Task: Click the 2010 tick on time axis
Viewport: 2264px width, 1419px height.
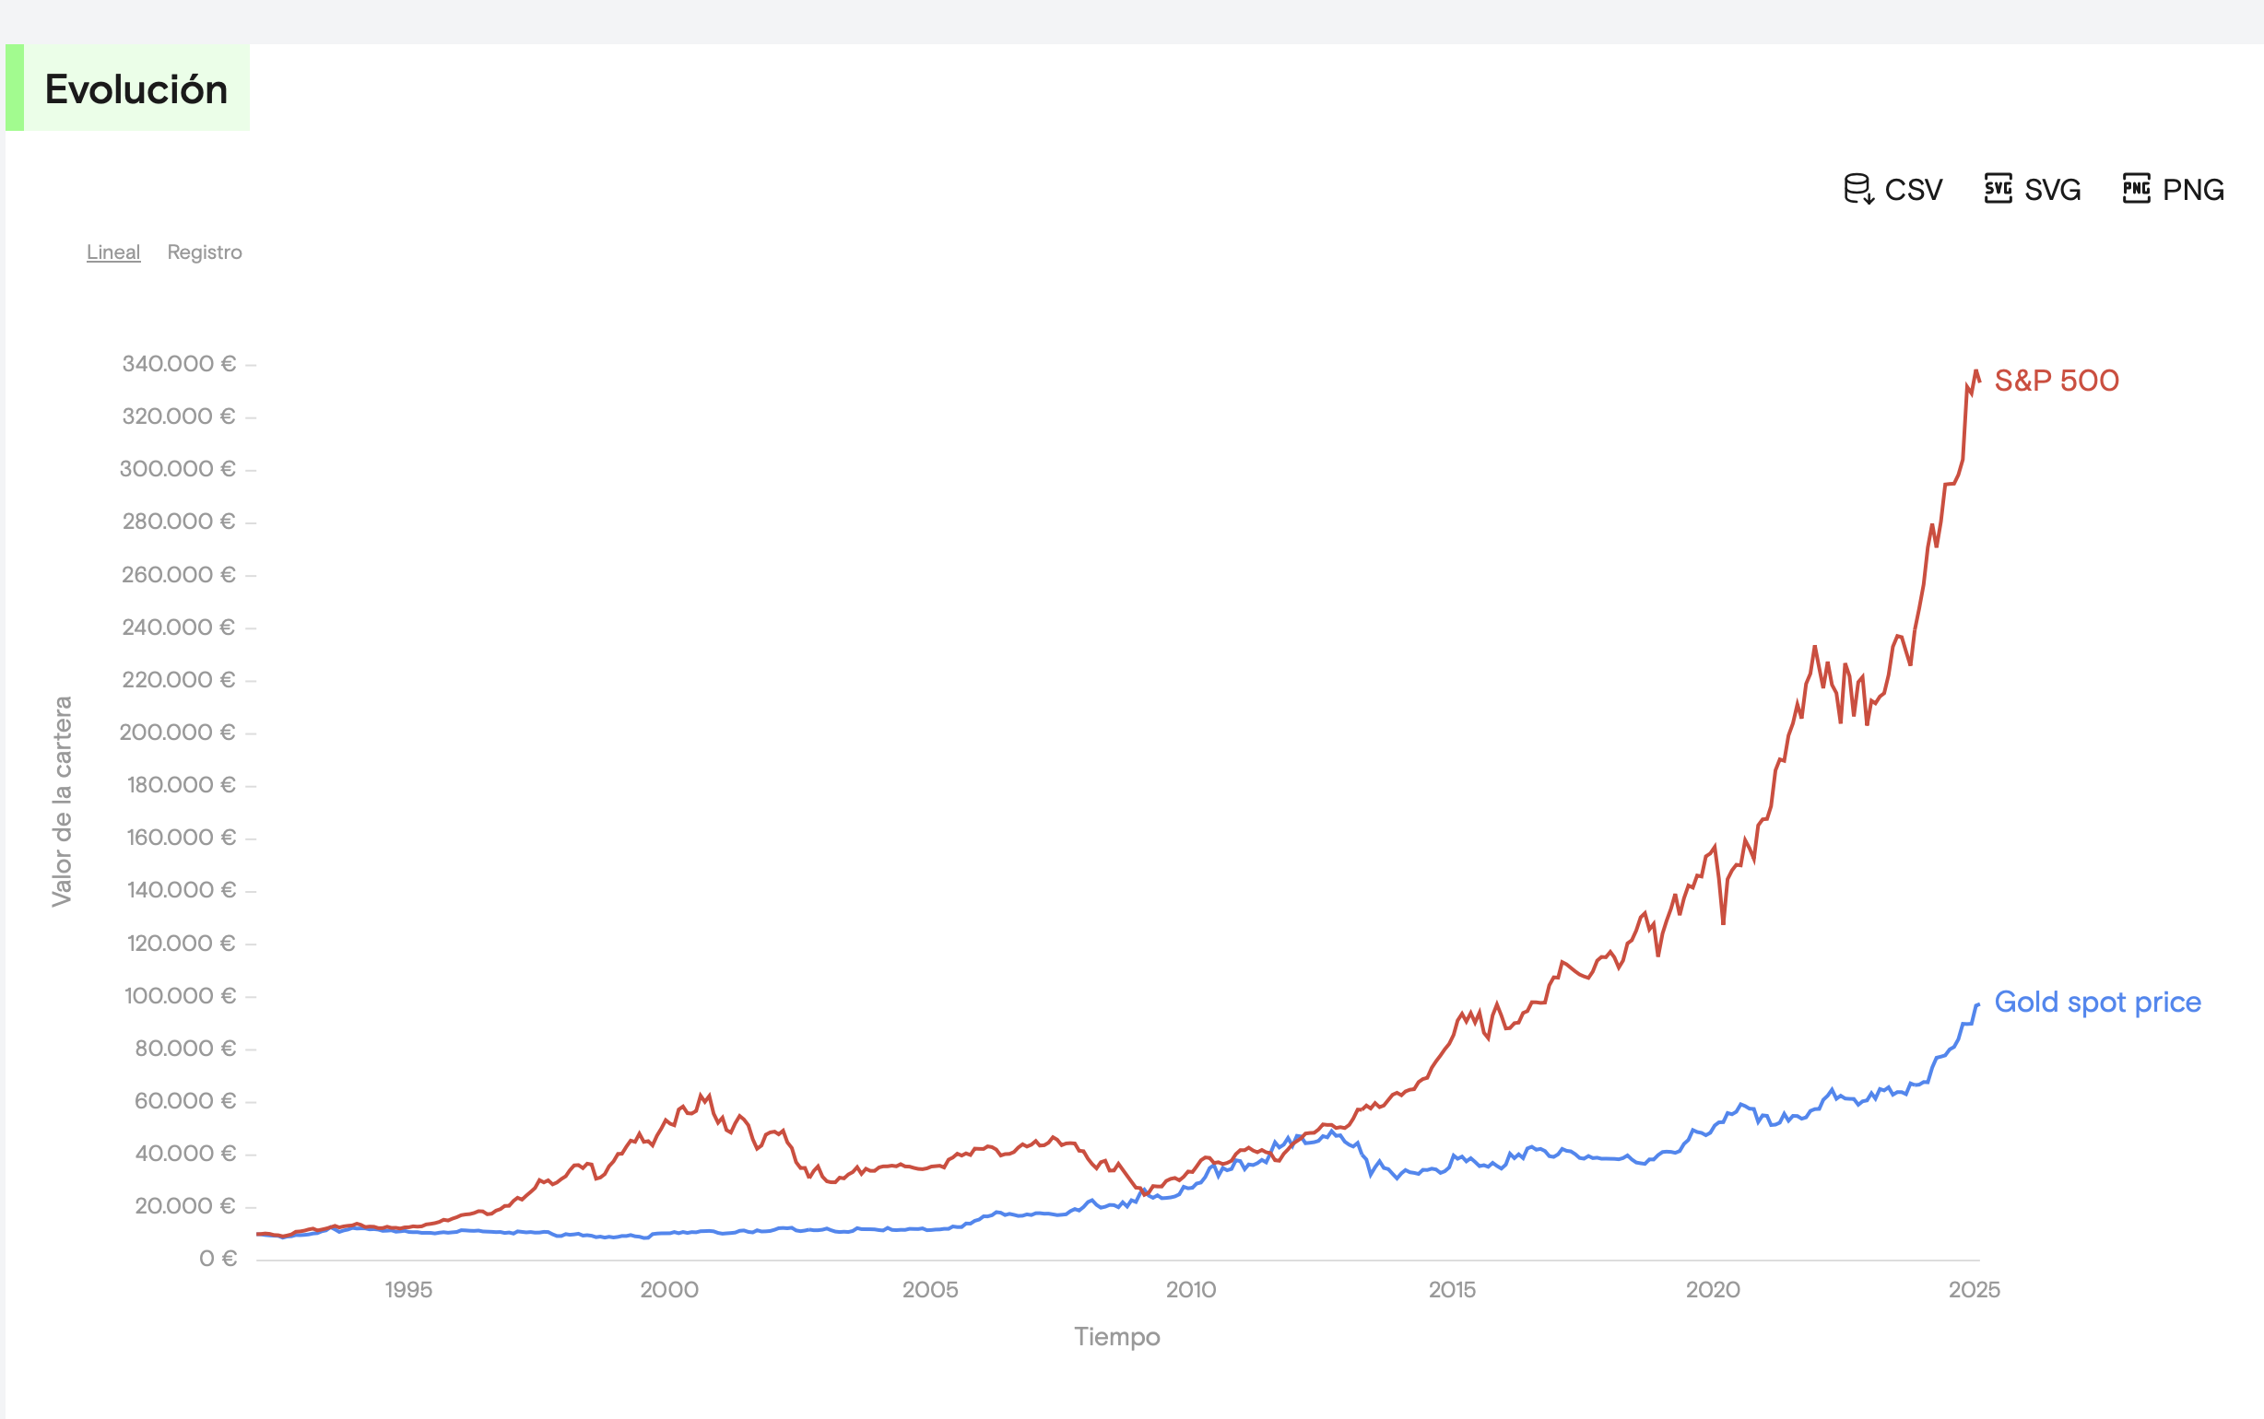Action: 1191,1289
